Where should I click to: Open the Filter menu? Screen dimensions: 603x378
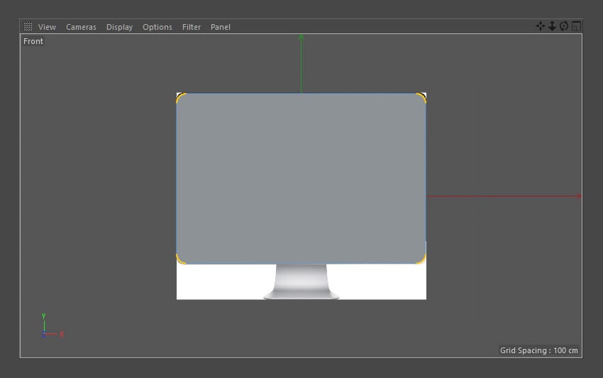(x=192, y=27)
